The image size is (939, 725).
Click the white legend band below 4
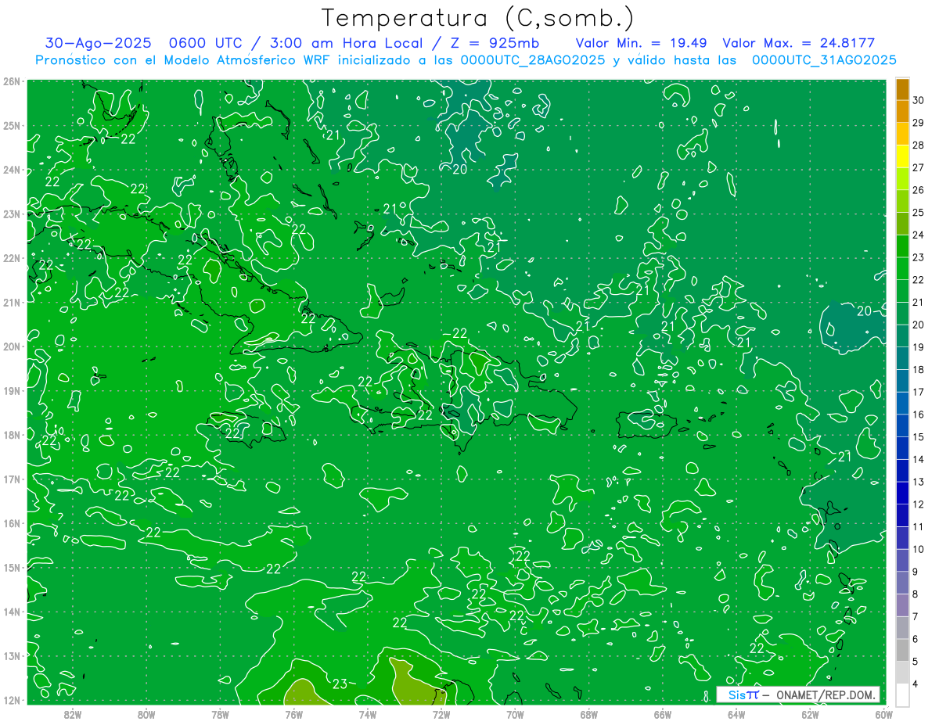[902, 694]
